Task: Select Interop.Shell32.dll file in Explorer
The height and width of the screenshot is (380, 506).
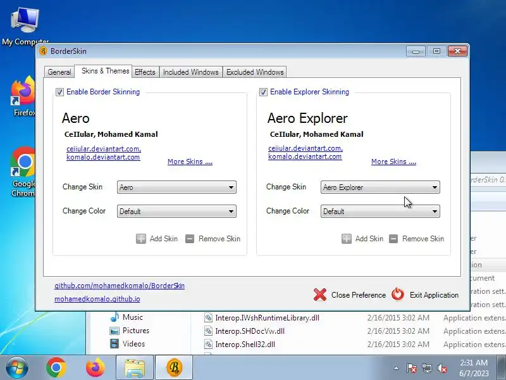Action: pyautogui.click(x=245, y=345)
